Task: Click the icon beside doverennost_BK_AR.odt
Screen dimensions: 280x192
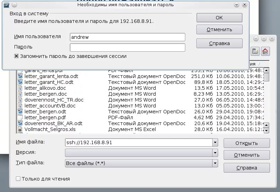Action: (20, 124)
